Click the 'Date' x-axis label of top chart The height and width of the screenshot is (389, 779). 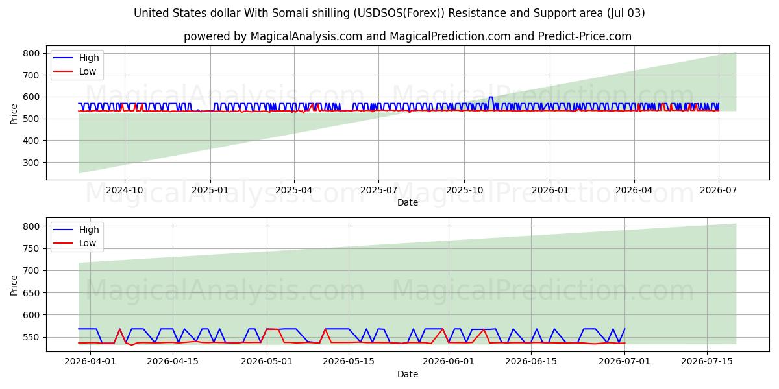click(x=408, y=203)
